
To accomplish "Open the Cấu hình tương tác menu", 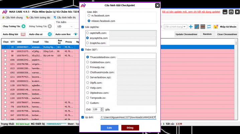I will point(38,17).
